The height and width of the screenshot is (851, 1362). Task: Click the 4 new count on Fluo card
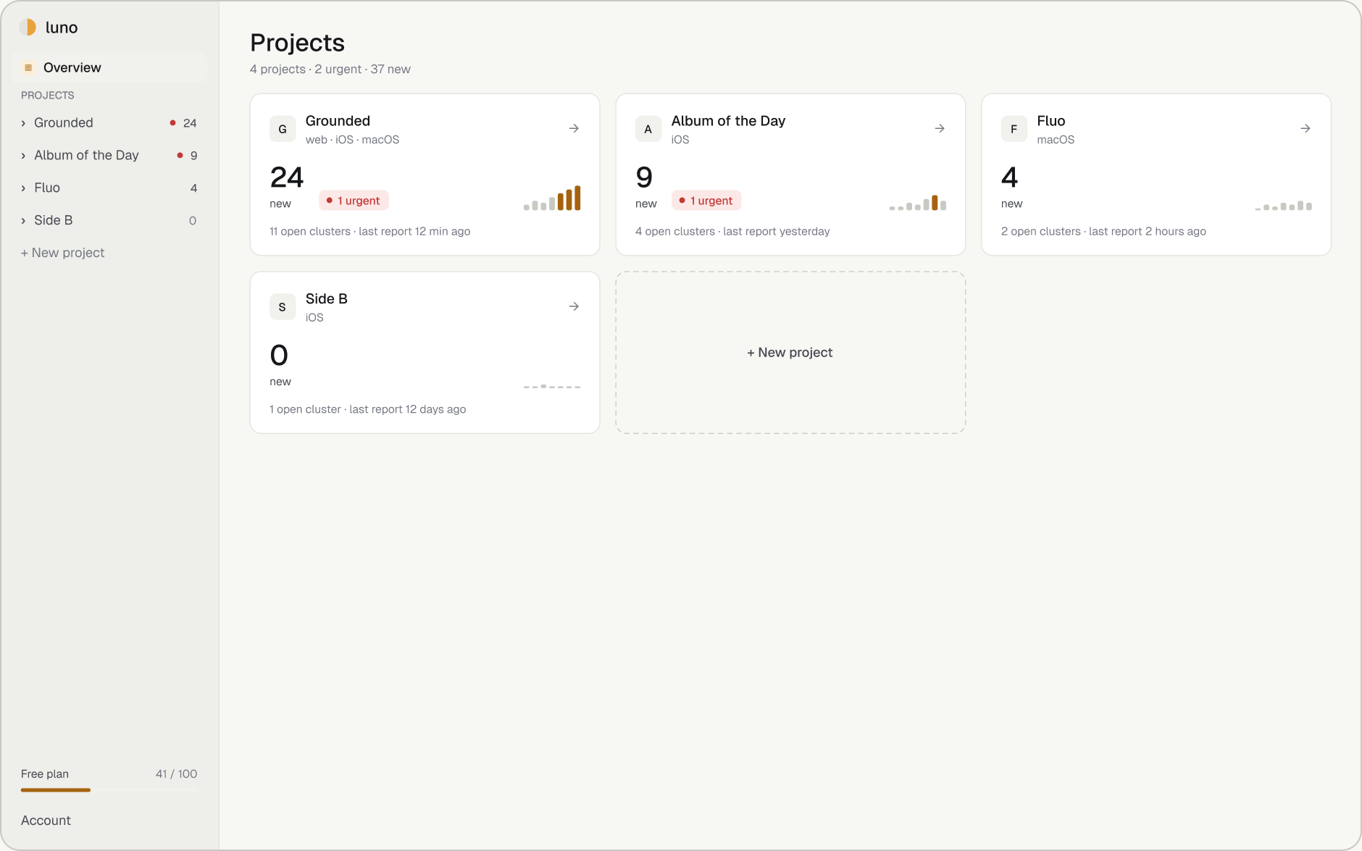pyautogui.click(x=1011, y=185)
